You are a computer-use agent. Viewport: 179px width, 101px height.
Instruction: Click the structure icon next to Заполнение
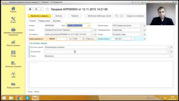[x=117, y=16]
